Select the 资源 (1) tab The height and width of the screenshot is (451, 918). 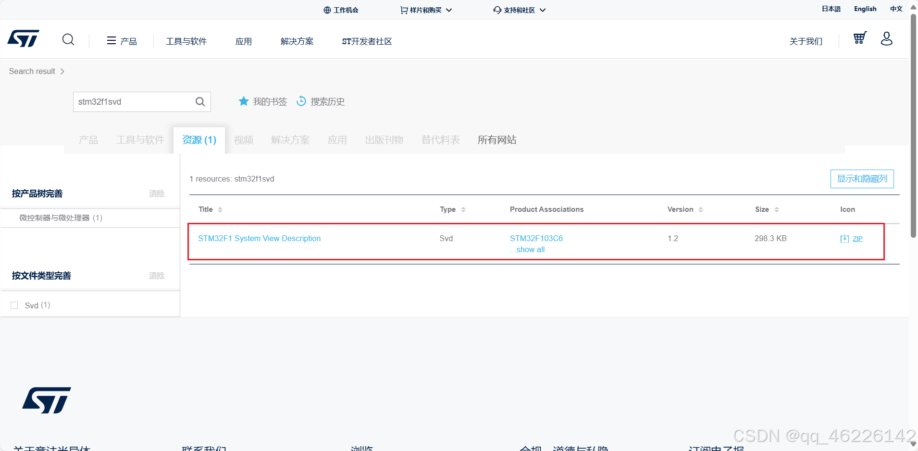point(199,140)
